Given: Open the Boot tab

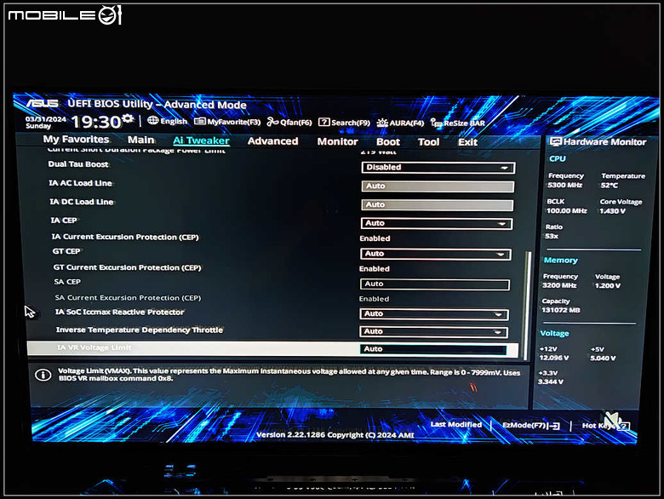Looking at the screenshot, I should click(x=388, y=142).
